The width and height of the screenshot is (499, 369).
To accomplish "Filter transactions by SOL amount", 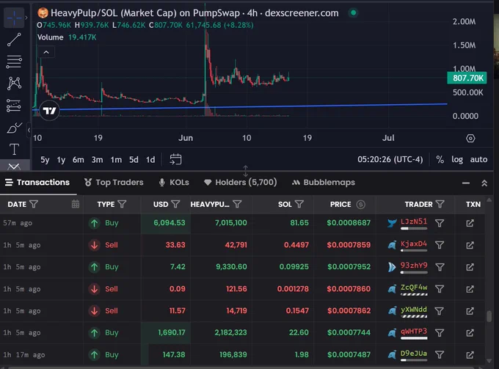I will click(299, 204).
